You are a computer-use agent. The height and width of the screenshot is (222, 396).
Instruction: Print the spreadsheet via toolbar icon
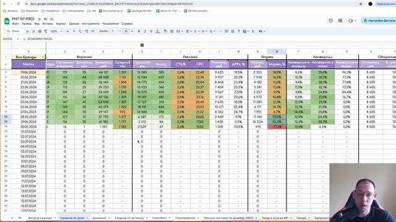tap(40, 31)
